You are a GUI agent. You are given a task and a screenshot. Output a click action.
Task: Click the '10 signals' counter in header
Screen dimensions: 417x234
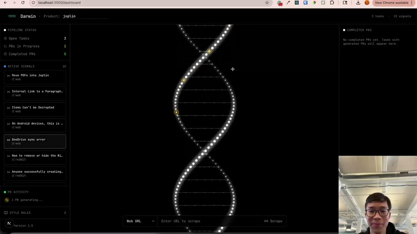[402, 16]
